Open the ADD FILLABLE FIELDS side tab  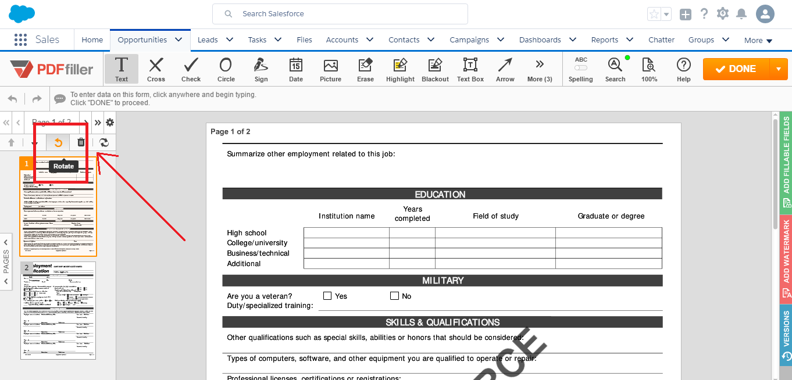[786, 162]
